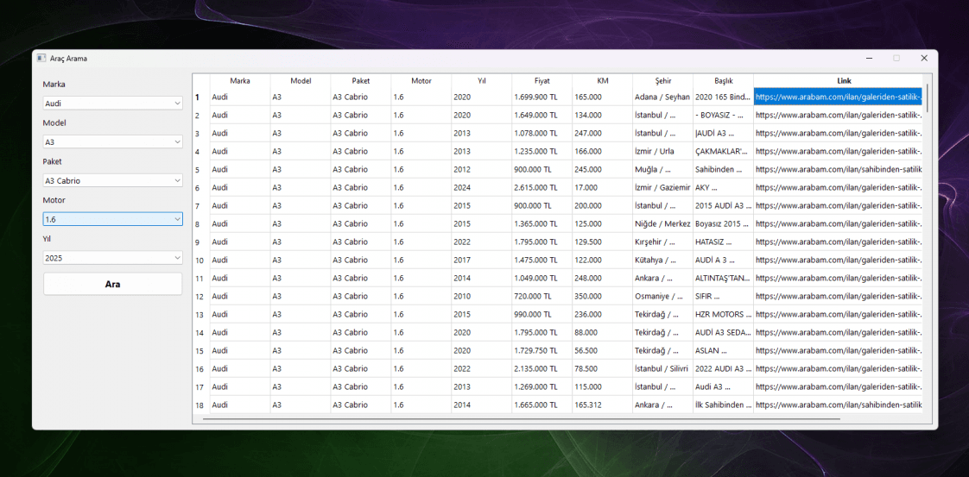Screen dimensions: 969x477
Task: Click the Niğde / Merkez city cell
Action: pyautogui.click(x=663, y=223)
